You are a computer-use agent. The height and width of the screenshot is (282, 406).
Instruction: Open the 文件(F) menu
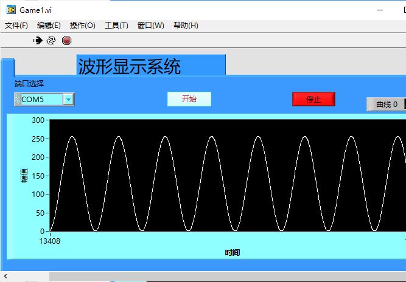pos(16,26)
